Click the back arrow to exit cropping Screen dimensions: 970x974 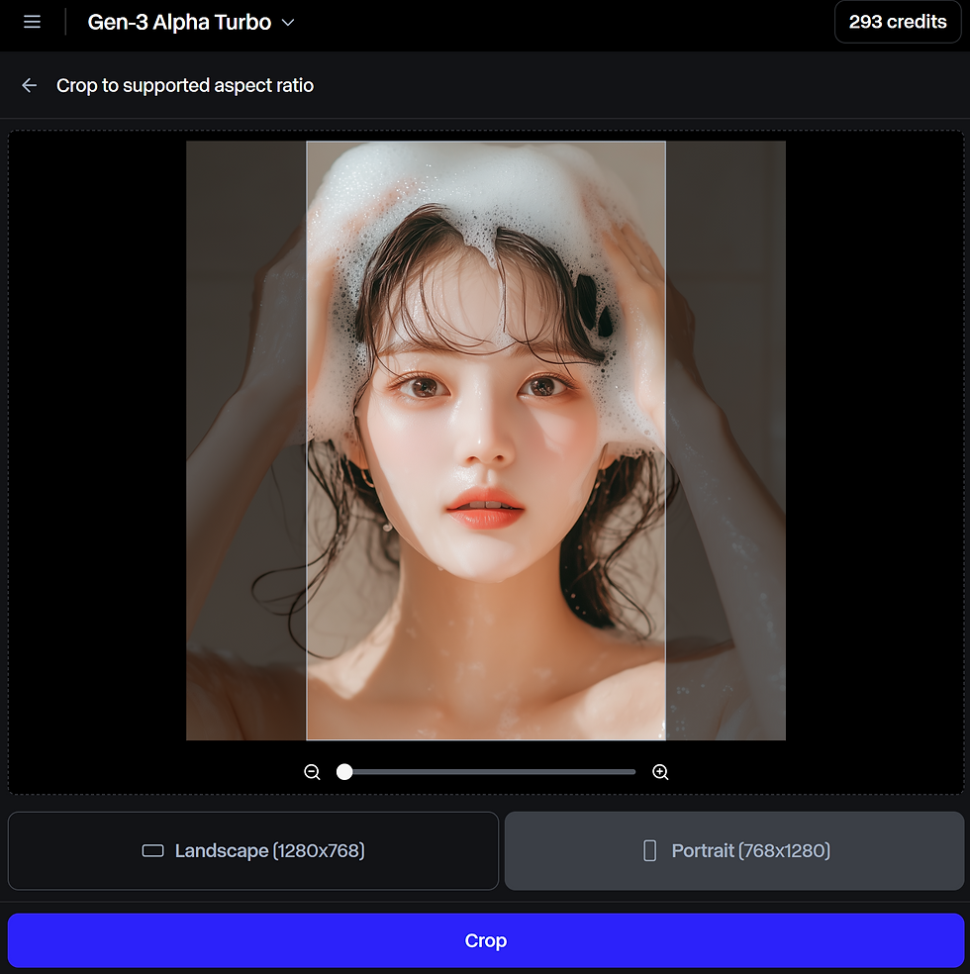coord(29,85)
